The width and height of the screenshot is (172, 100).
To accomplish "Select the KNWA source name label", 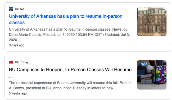I will click(20, 9).
